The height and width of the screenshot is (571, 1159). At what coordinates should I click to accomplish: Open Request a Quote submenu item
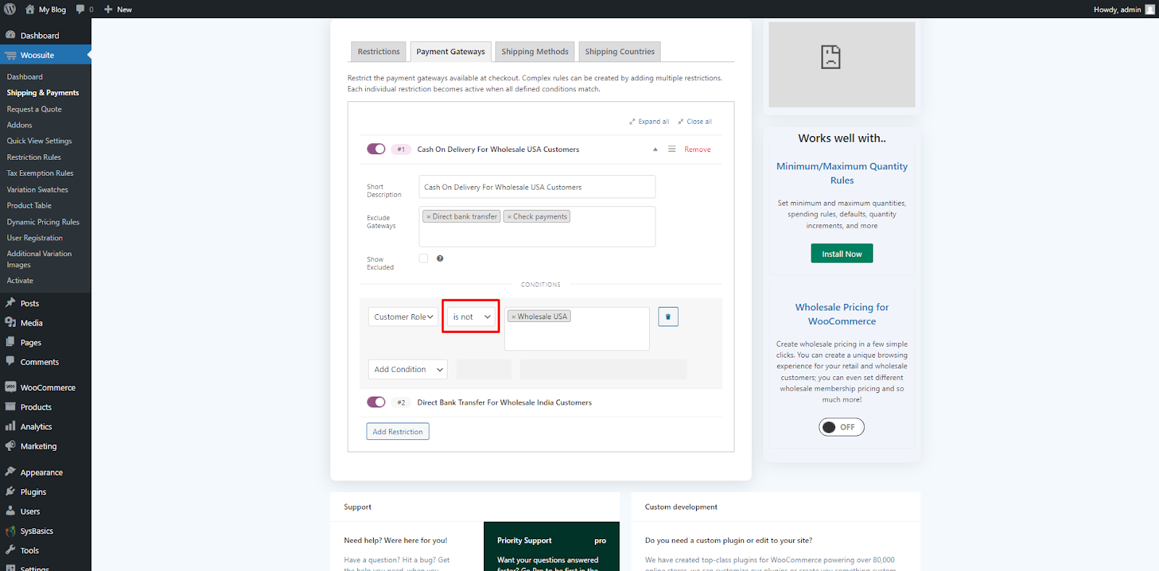click(34, 109)
